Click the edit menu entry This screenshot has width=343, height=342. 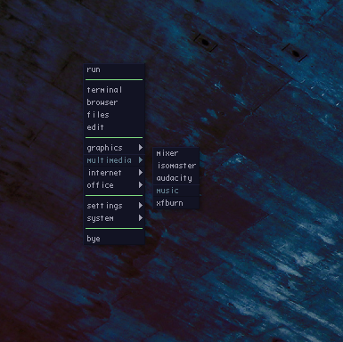[114, 127]
